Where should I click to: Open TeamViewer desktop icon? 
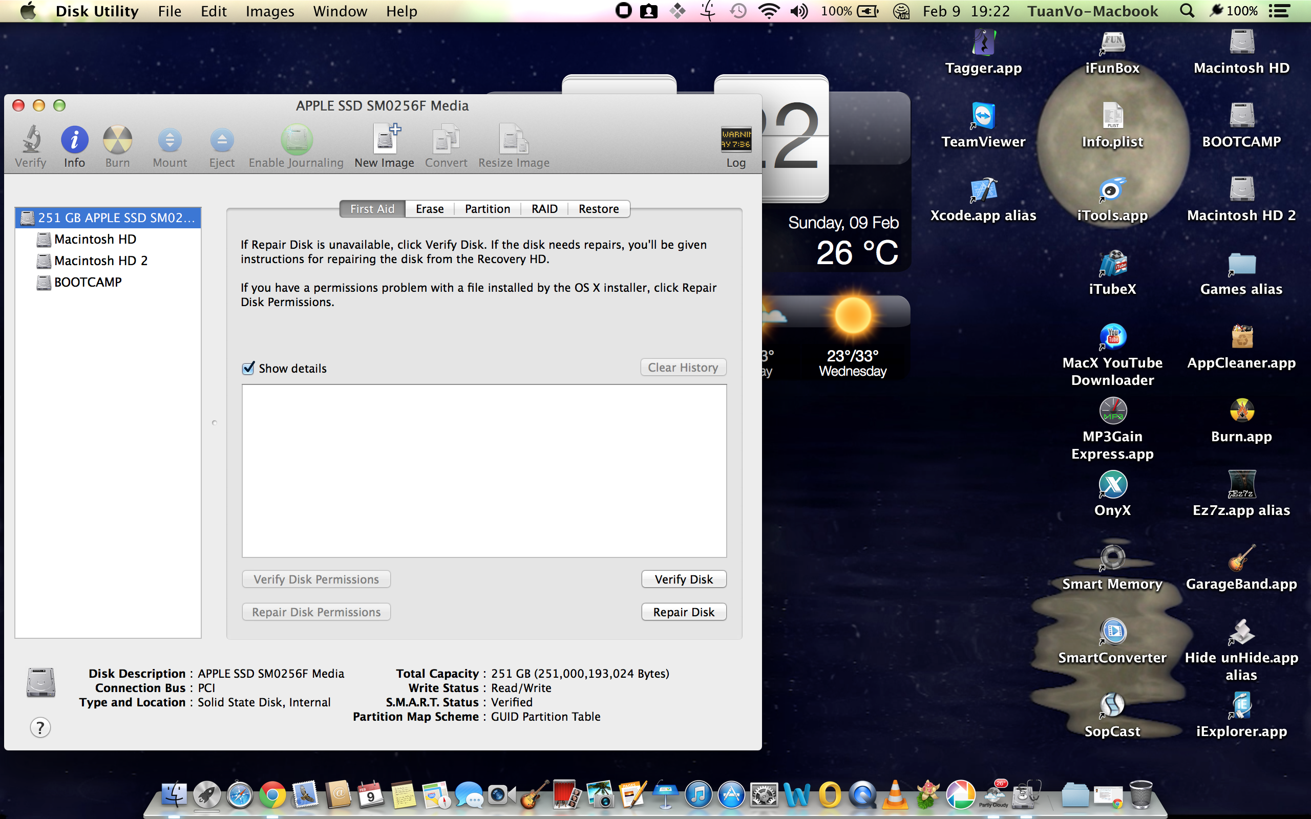point(983,116)
